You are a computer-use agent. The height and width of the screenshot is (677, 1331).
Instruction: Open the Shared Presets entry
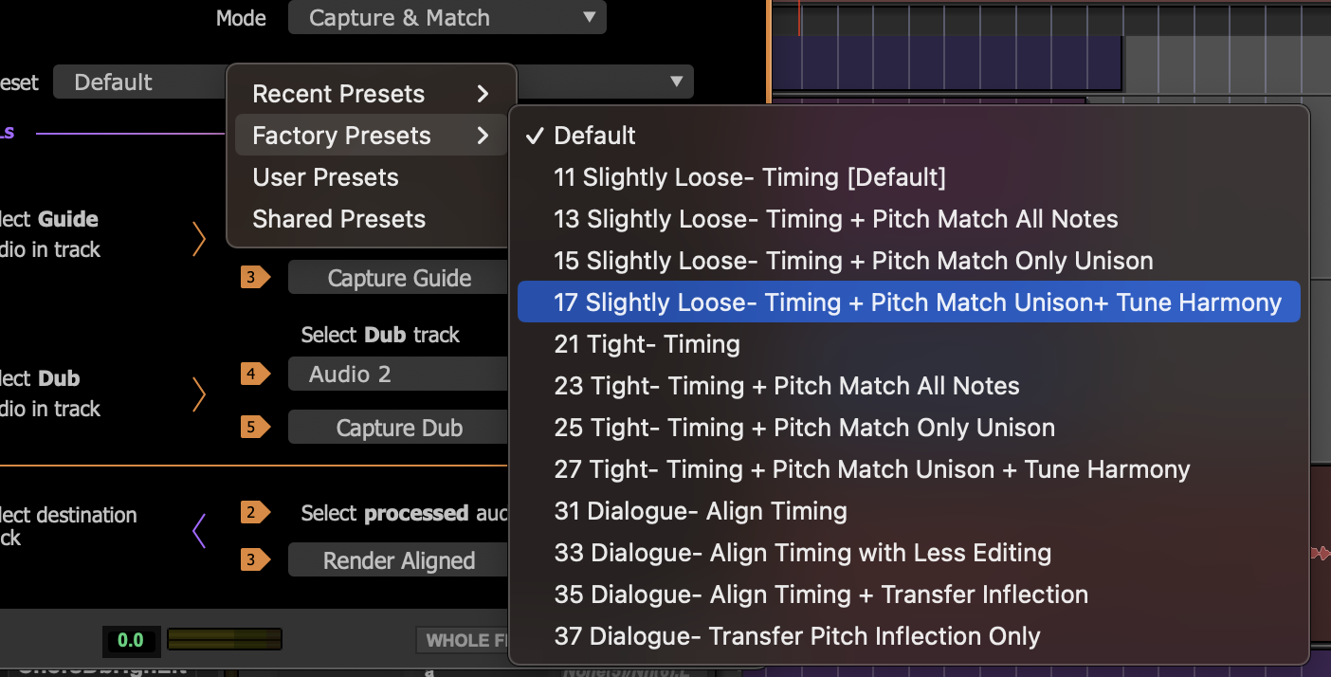point(338,219)
